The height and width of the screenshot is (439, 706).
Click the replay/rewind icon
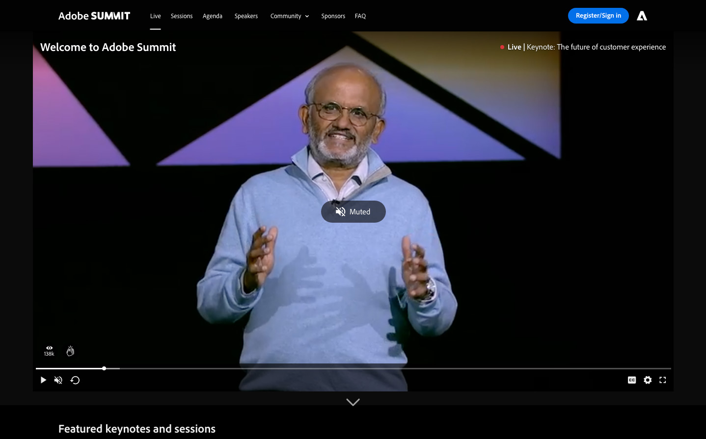75,380
